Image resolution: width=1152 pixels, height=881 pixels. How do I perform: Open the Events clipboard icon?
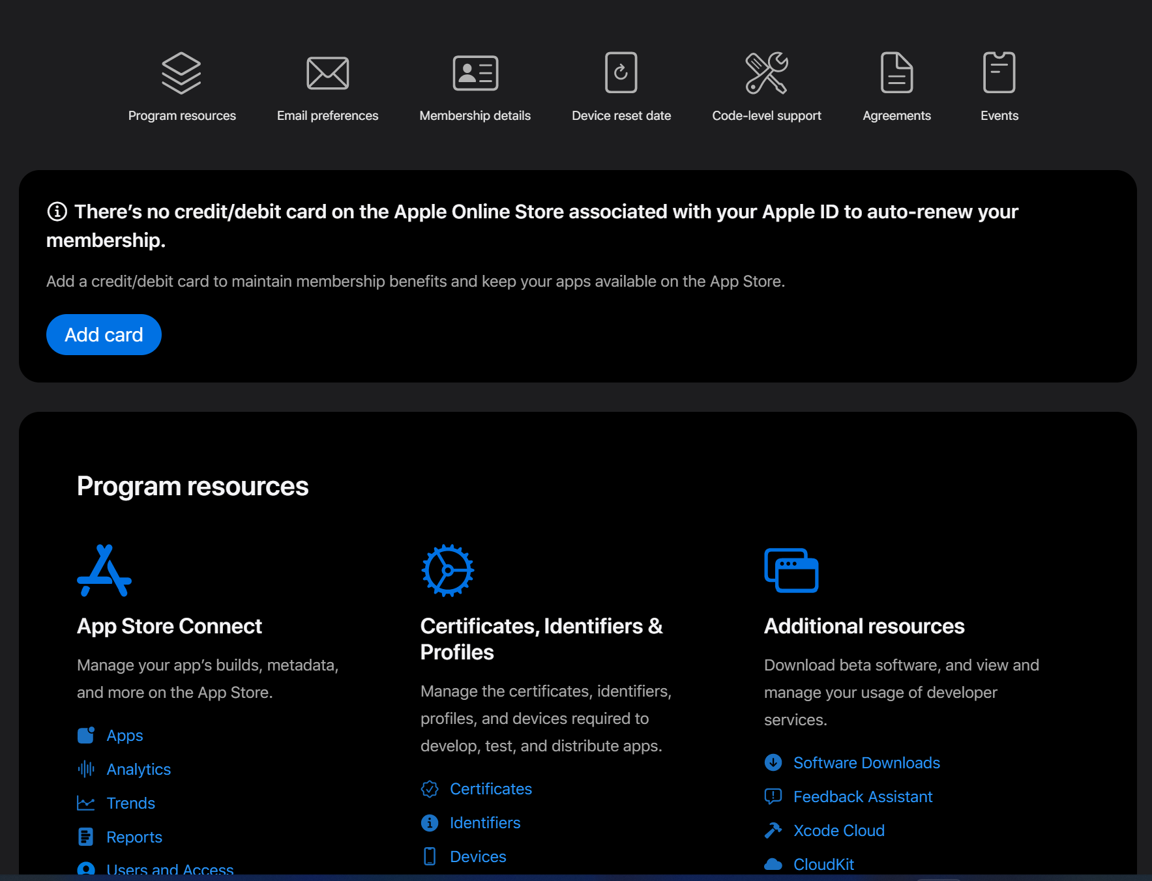point(999,73)
